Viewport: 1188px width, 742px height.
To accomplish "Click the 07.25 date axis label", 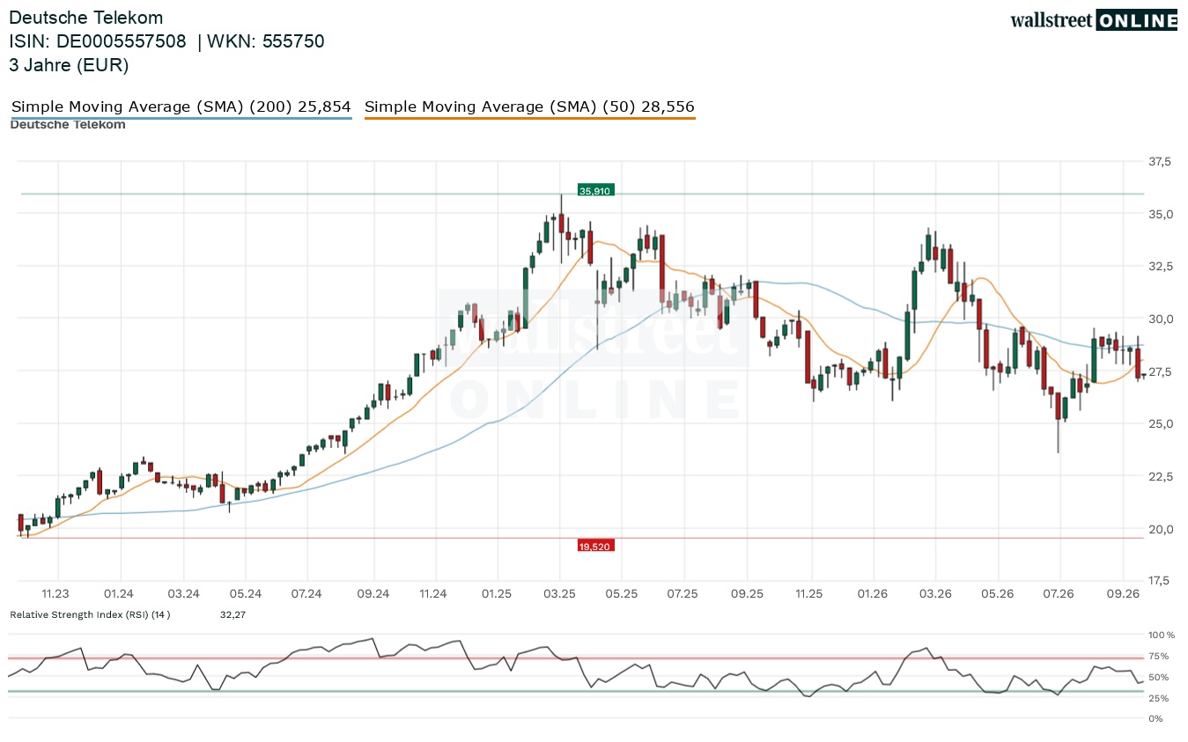I will pos(683,594).
